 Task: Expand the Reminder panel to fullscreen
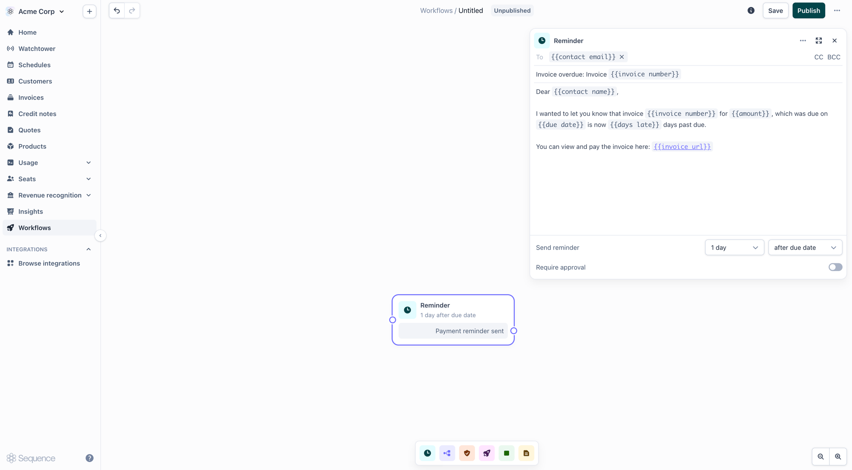pyautogui.click(x=819, y=41)
